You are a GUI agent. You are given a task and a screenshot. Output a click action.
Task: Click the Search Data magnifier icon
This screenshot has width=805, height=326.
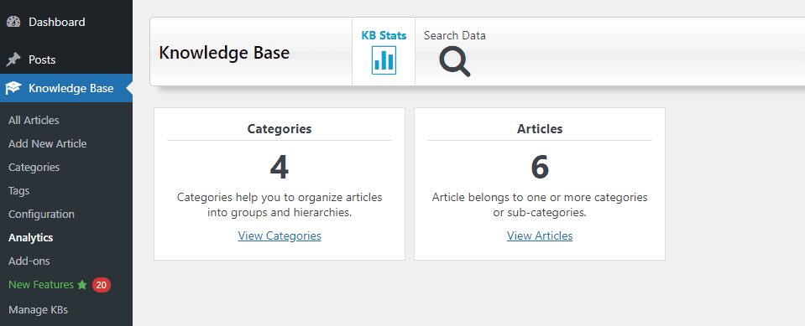[x=455, y=61]
